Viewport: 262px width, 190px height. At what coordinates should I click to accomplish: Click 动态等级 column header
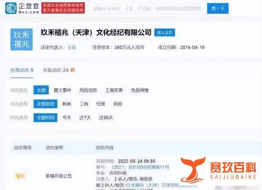coord(23,148)
